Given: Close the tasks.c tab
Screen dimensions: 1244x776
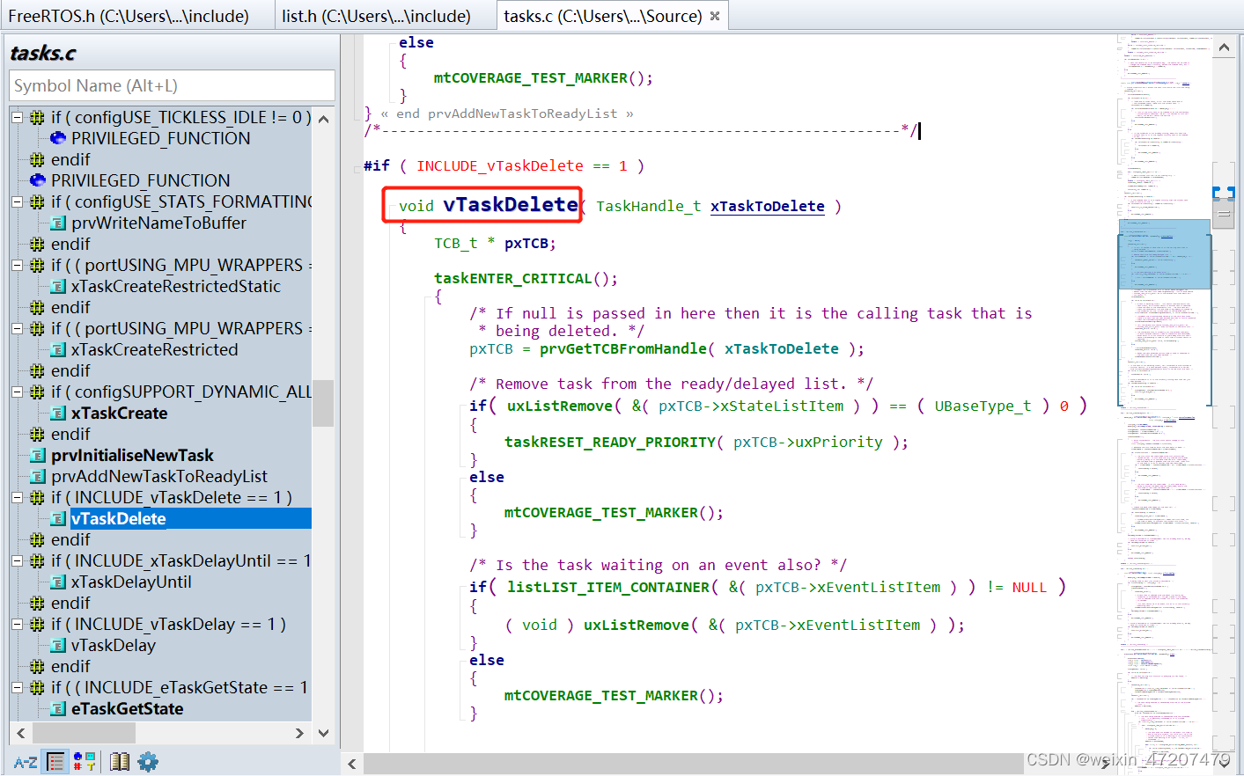Looking at the screenshot, I should point(715,16).
